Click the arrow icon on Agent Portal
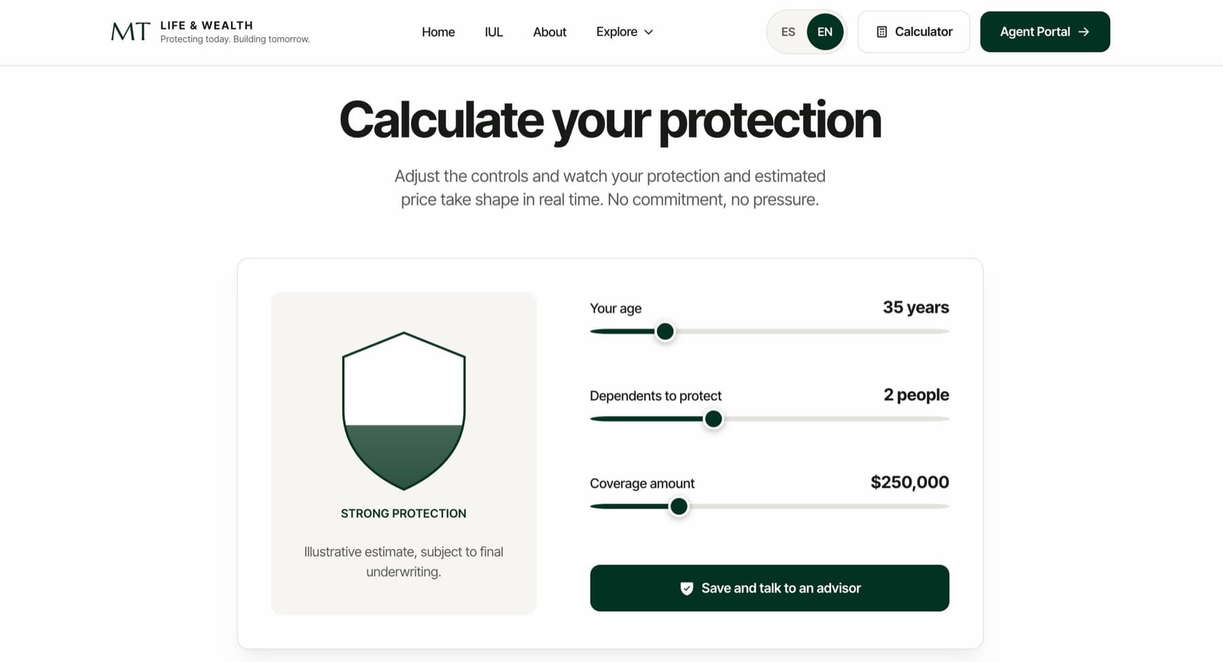The width and height of the screenshot is (1223, 662). click(1084, 32)
